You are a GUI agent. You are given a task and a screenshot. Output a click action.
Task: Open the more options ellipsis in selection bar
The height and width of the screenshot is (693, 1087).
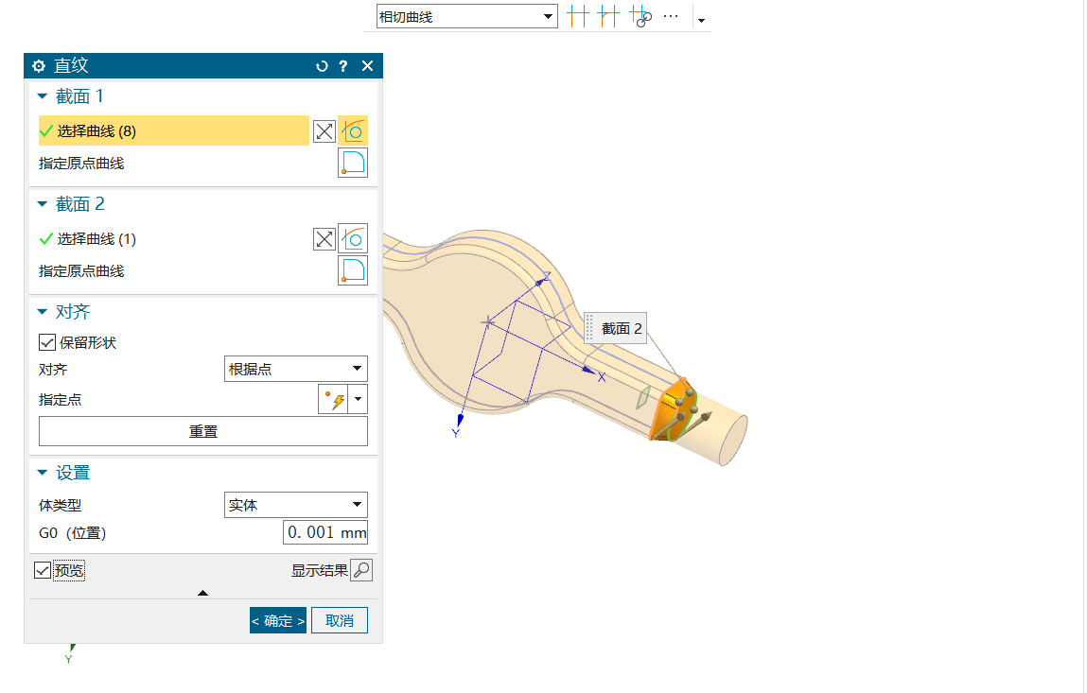tap(671, 17)
